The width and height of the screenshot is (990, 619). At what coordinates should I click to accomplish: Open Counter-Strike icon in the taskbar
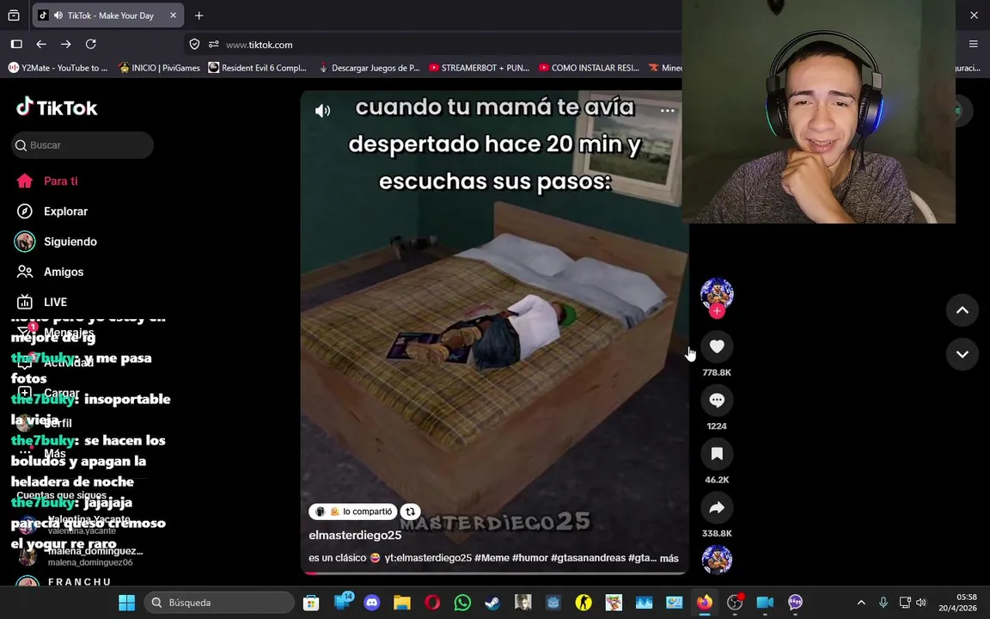click(584, 603)
